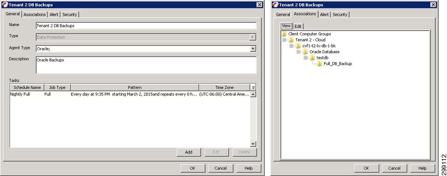The height and width of the screenshot is (176, 447).
Task: Select 'Client Computer Groups' tree label
Action: 309,34
